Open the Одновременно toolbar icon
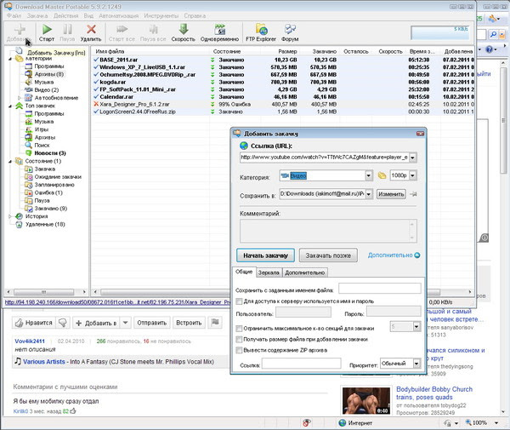The width and height of the screenshot is (510, 430). [x=220, y=29]
